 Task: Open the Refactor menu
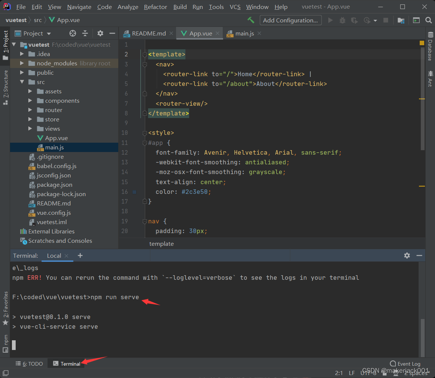click(x=156, y=7)
